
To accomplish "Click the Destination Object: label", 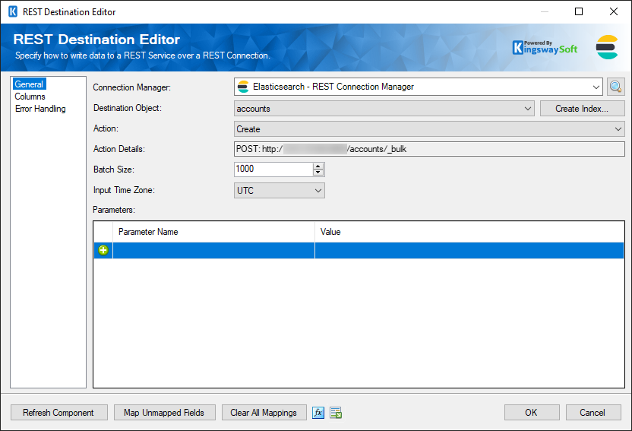I will (x=128, y=108).
